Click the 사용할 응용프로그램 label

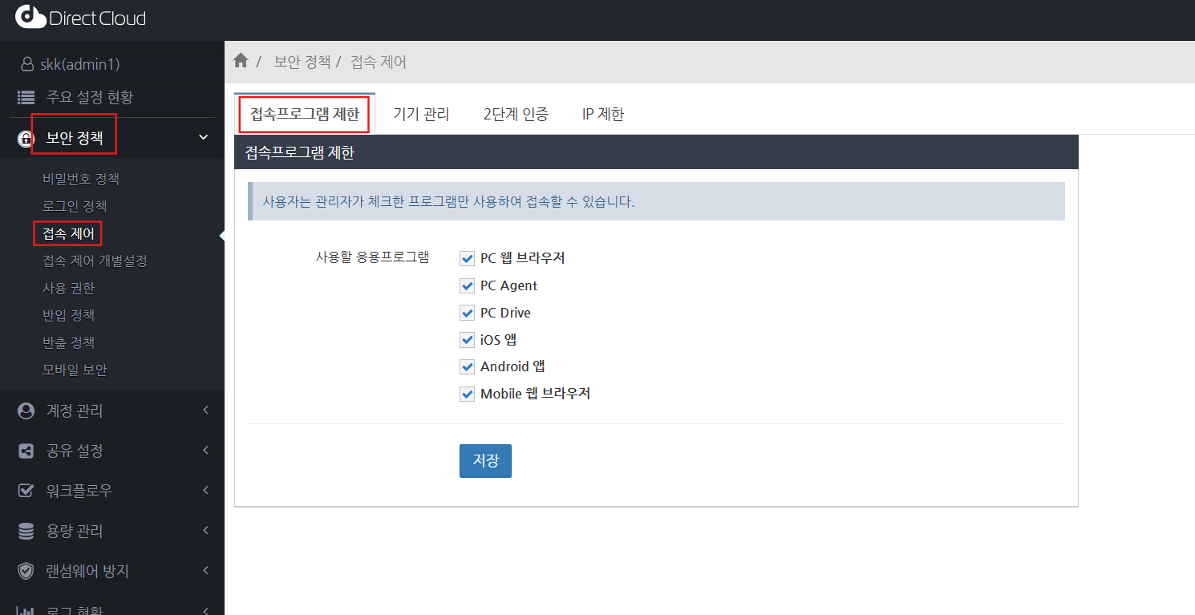[373, 258]
